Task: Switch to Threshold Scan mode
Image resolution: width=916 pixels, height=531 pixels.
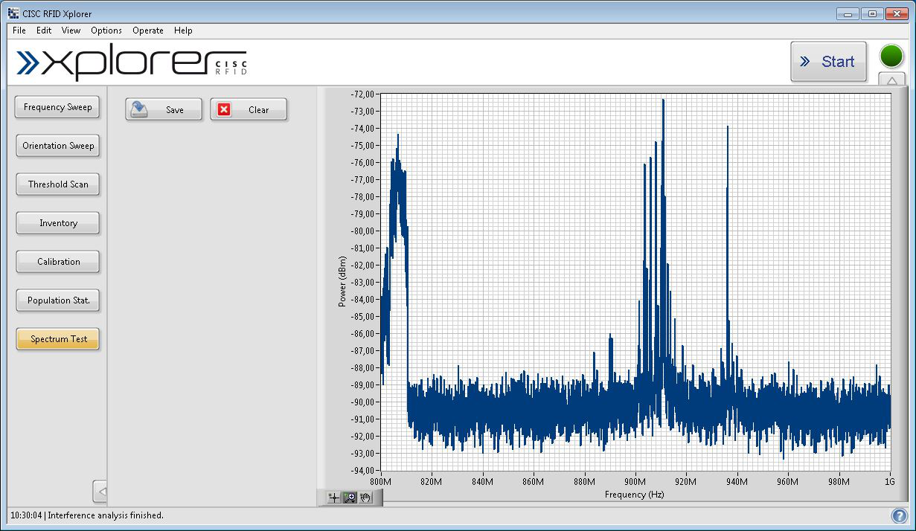Action: point(57,184)
